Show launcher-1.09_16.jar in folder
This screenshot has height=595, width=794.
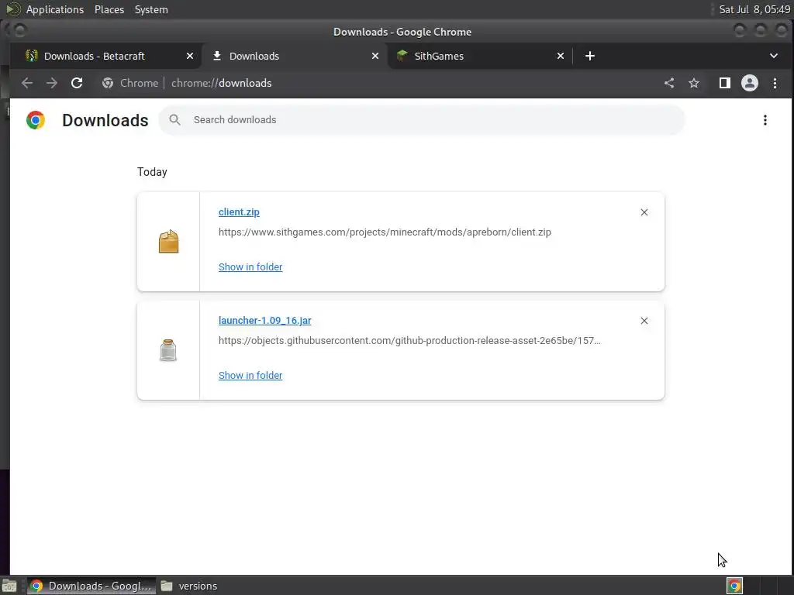pos(250,376)
